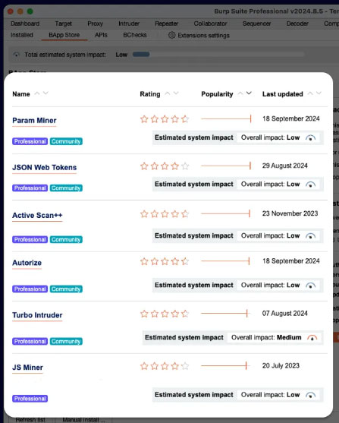Click the Professional badge under JS Miner
Viewport: 339px width, 423px height.
click(30, 399)
